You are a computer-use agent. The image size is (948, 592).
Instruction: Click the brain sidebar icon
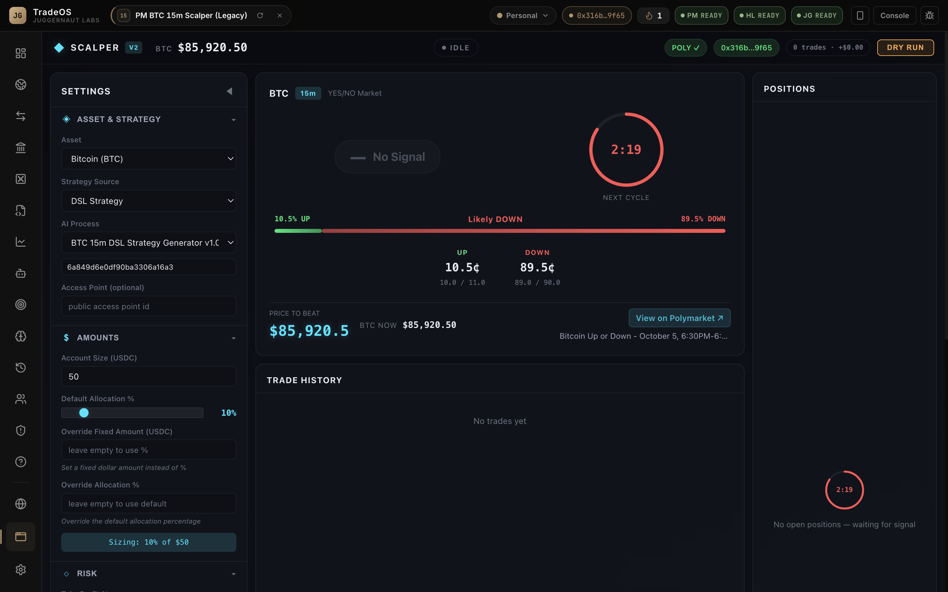point(20,336)
